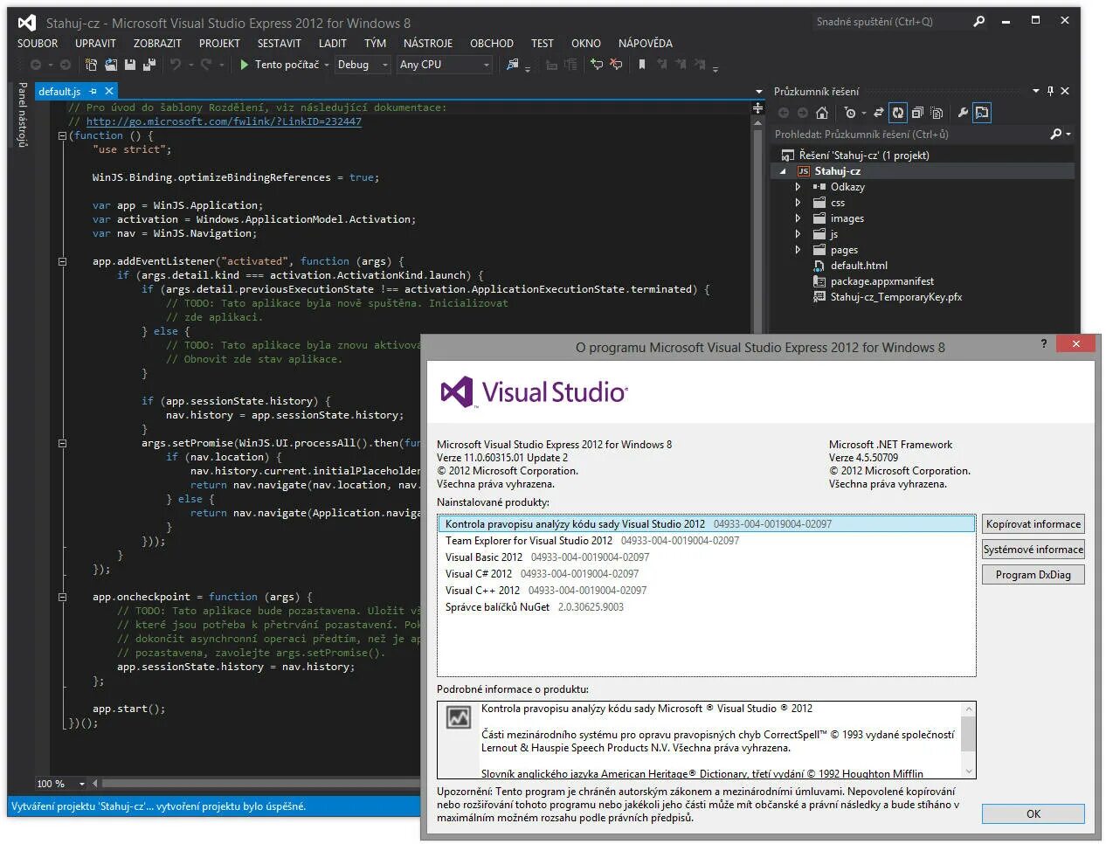Click Visual Studio logo in title bar
The width and height of the screenshot is (1106, 844).
coord(27,23)
